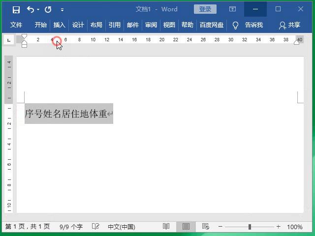This screenshot has height=236, width=315.
Task: Click the 共享 share button
Action: point(289,25)
